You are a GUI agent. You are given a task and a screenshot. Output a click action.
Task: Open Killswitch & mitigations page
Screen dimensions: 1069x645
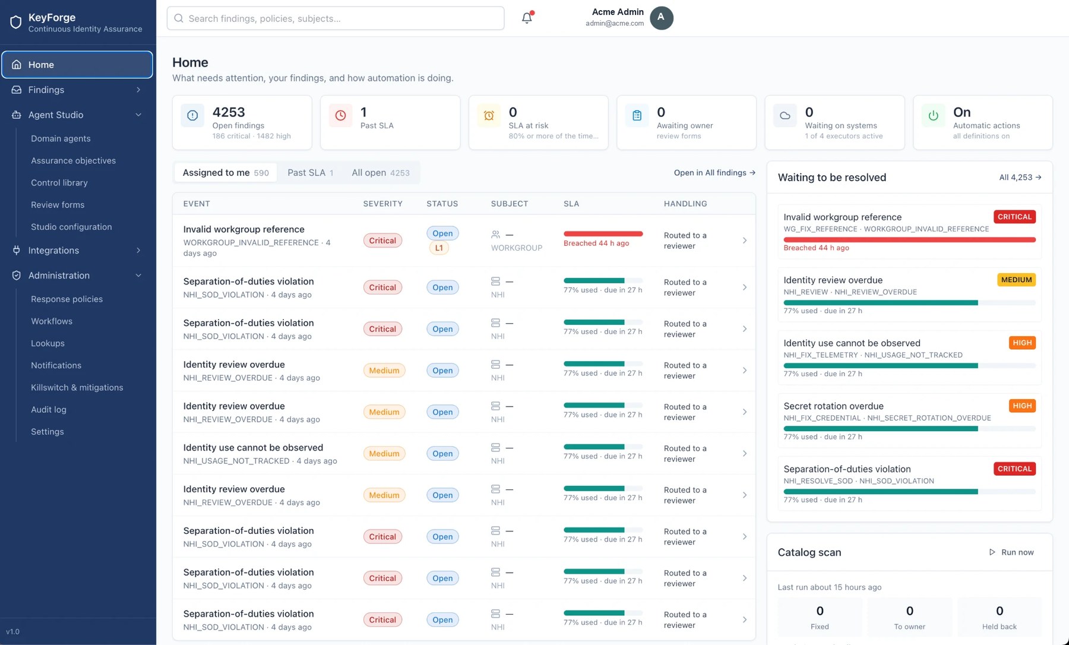(77, 387)
